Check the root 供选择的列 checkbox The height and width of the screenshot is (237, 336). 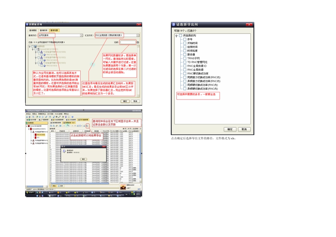(180, 36)
